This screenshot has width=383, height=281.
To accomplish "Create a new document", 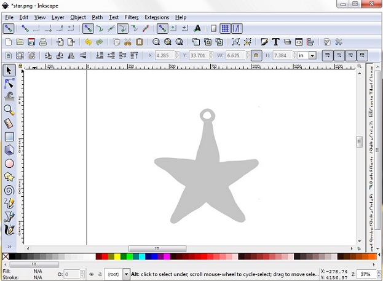I will [x=9, y=42].
